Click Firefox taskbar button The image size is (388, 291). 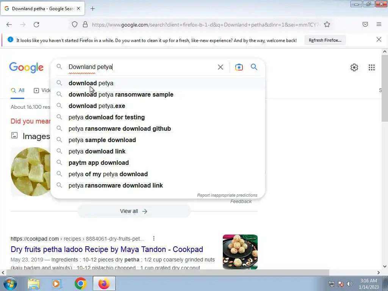coord(104,283)
